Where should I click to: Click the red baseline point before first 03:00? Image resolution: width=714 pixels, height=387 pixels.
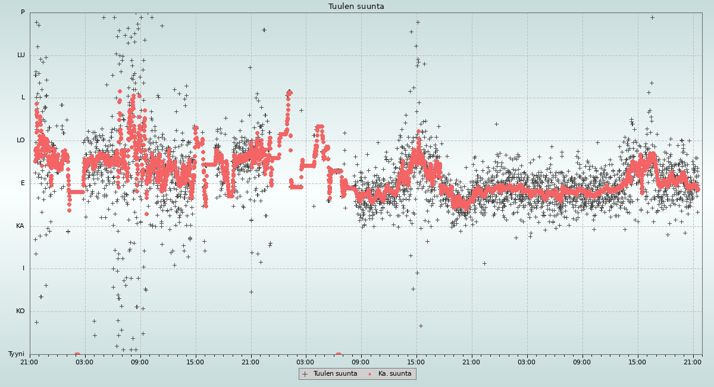coord(77,354)
